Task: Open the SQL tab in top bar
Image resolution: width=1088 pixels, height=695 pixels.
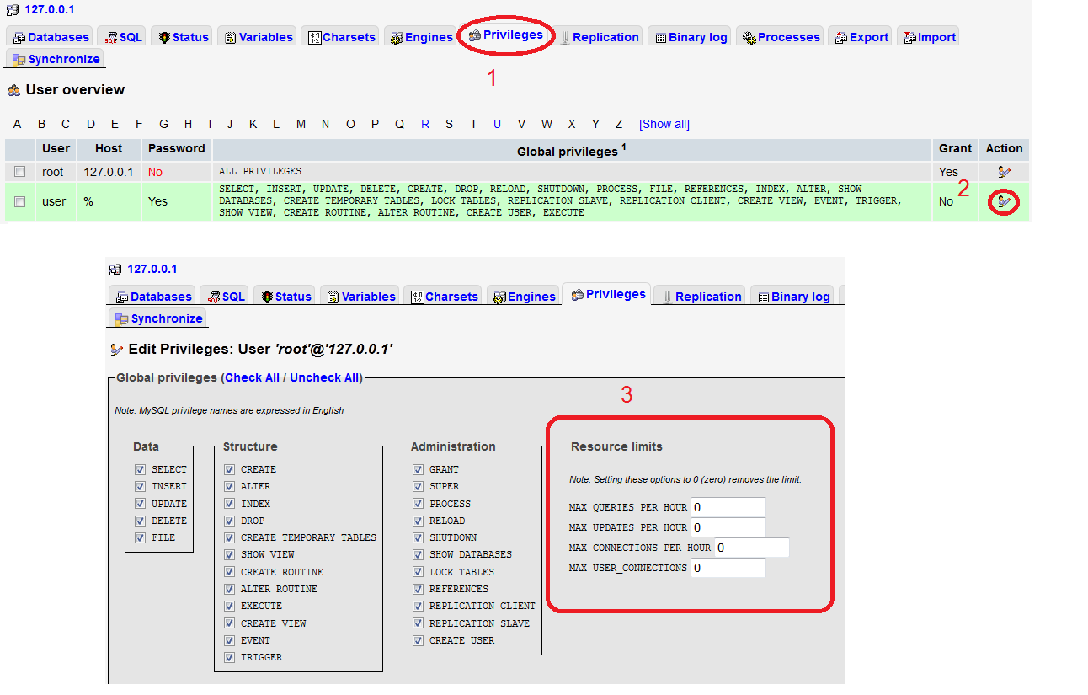Action: (x=122, y=37)
